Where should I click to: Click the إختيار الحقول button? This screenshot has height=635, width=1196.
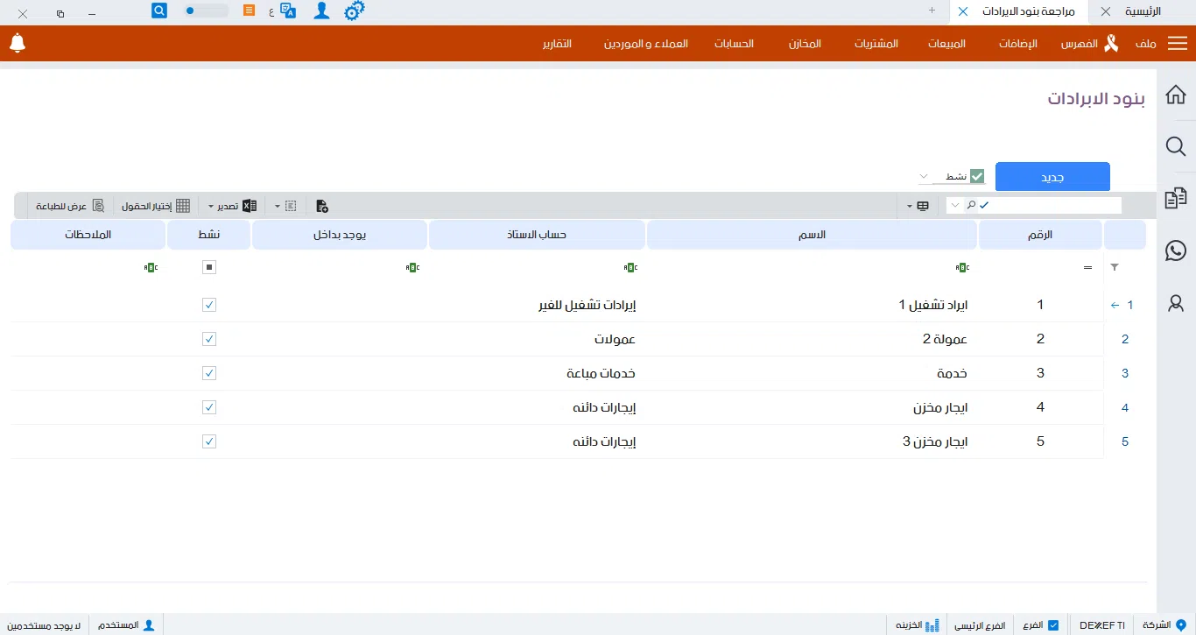156,206
